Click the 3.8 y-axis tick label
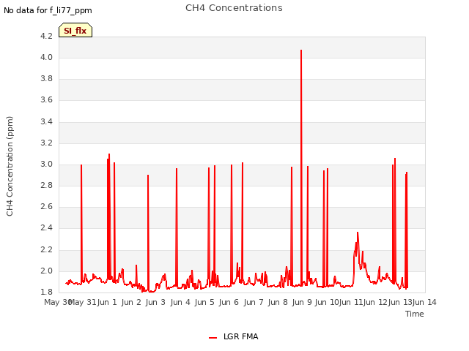Image resolution: width=469 pixels, height=351 pixels. pos(46,78)
